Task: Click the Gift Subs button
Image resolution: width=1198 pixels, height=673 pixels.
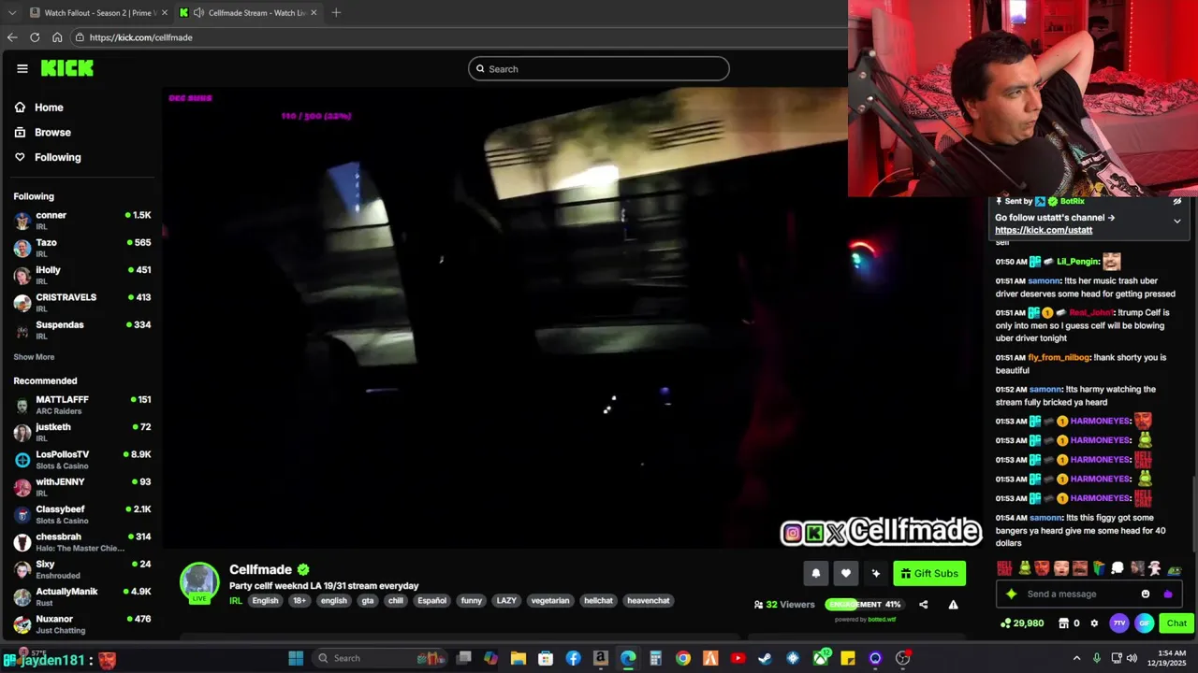Action: (929, 574)
